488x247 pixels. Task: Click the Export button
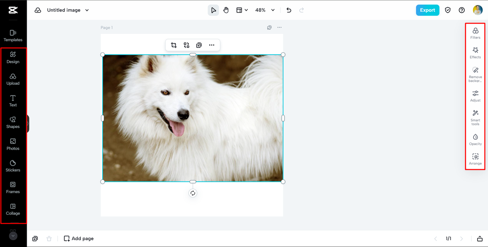click(427, 10)
